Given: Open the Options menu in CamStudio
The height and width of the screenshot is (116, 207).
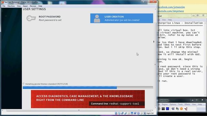Looking at the screenshot, I should [x=173, y=104].
